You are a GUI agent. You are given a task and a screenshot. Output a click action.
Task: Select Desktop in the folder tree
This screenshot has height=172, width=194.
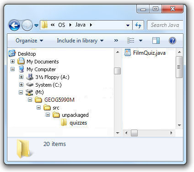(x=27, y=54)
